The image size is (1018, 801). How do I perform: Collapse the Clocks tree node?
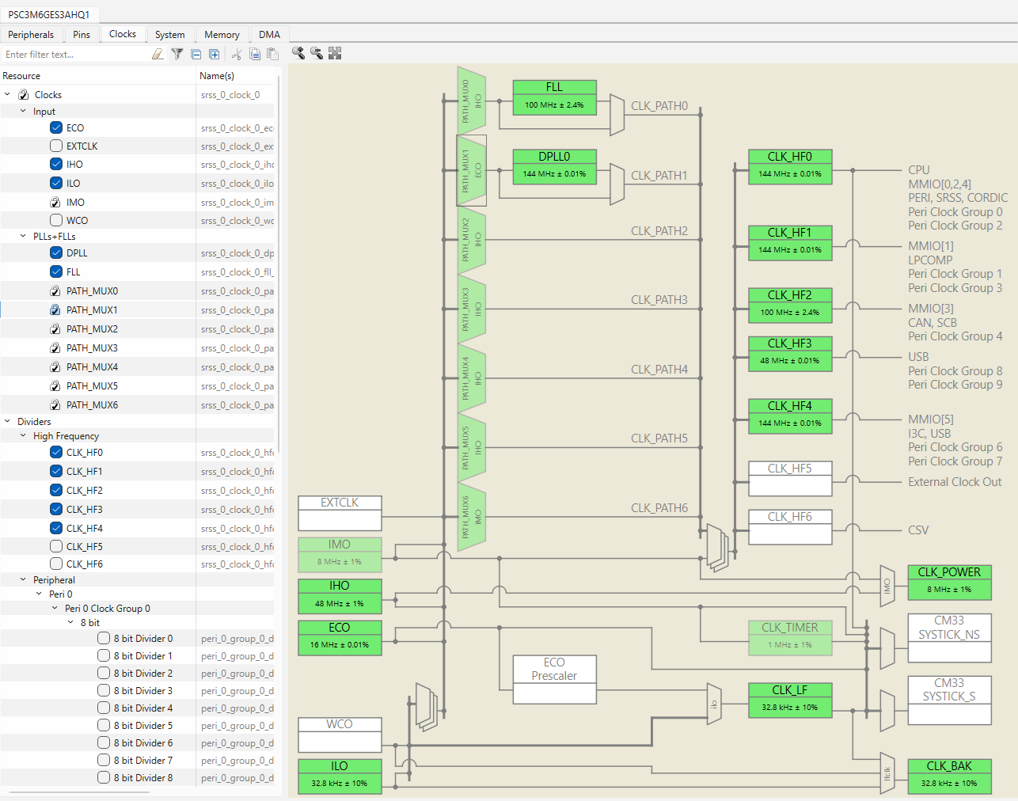click(x=8, y=94)
